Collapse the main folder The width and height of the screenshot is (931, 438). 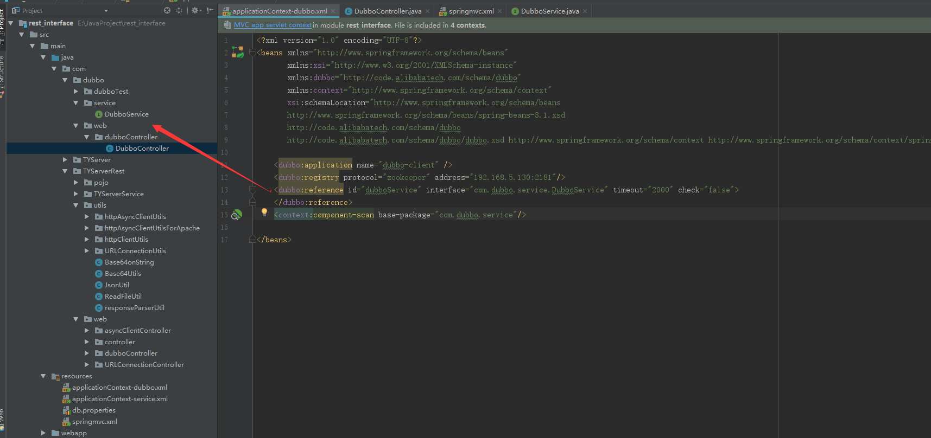(x=32, y=46)
